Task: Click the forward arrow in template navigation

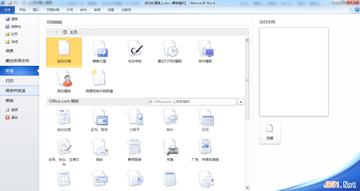Action: tap(56, 32)
